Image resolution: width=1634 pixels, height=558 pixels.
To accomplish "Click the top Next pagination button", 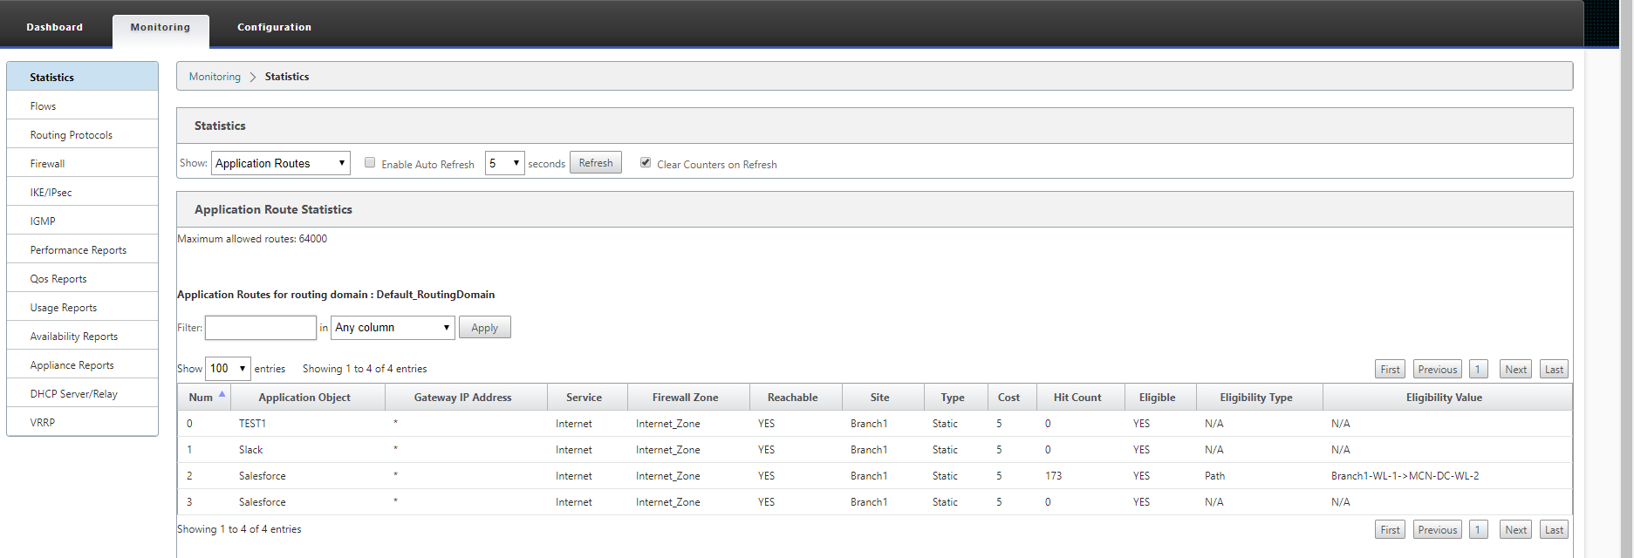I will [1515, 370].
